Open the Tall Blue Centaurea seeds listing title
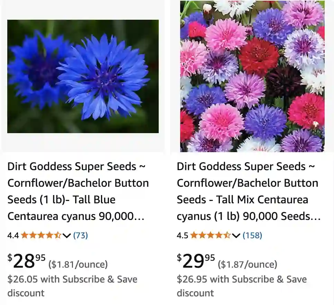 78,191
